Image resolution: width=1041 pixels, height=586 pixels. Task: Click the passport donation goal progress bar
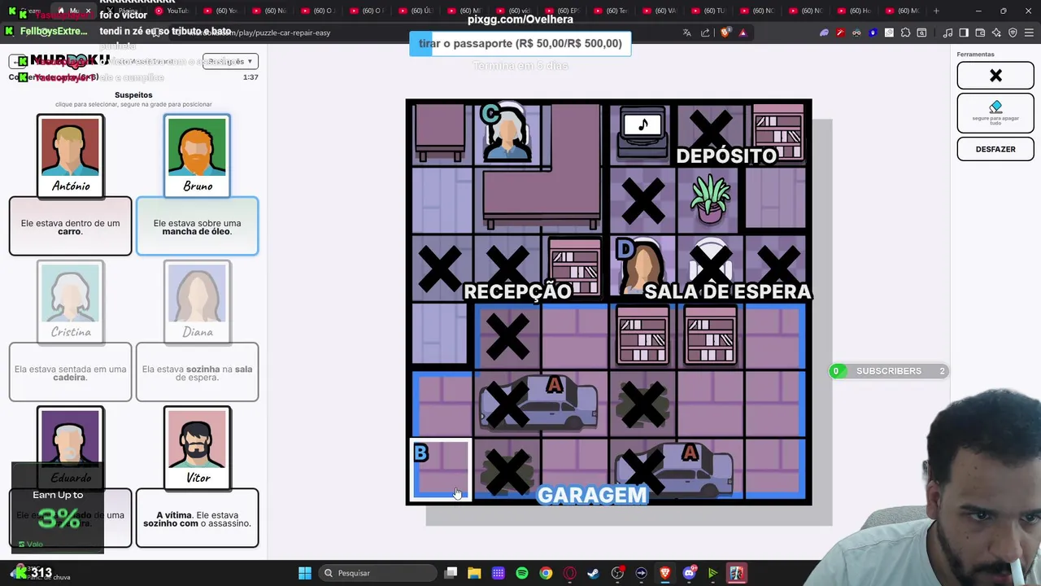coord(520,43)
